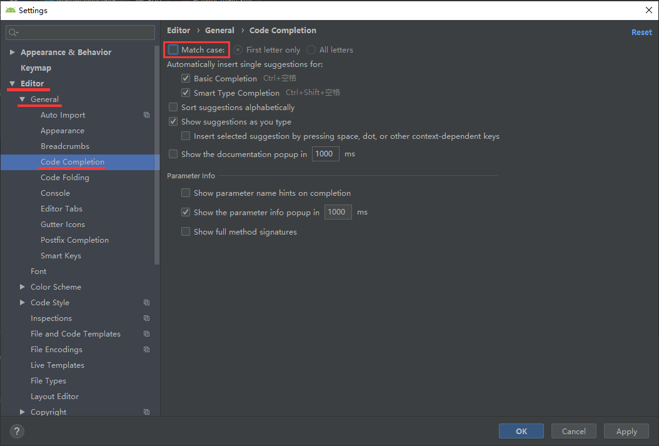Click General in the breadcrumb header
Screen dimensions: 659x446
[x=219, y=30]
